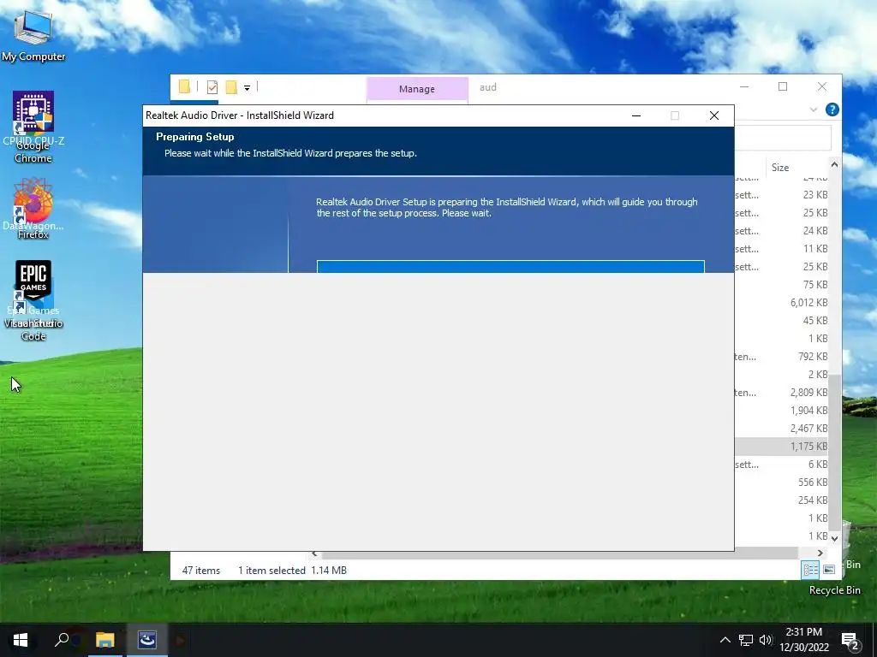877x657 pixels.
Task: Click the Properties checkmark quick access icon
Action: (x=212, y=87)
